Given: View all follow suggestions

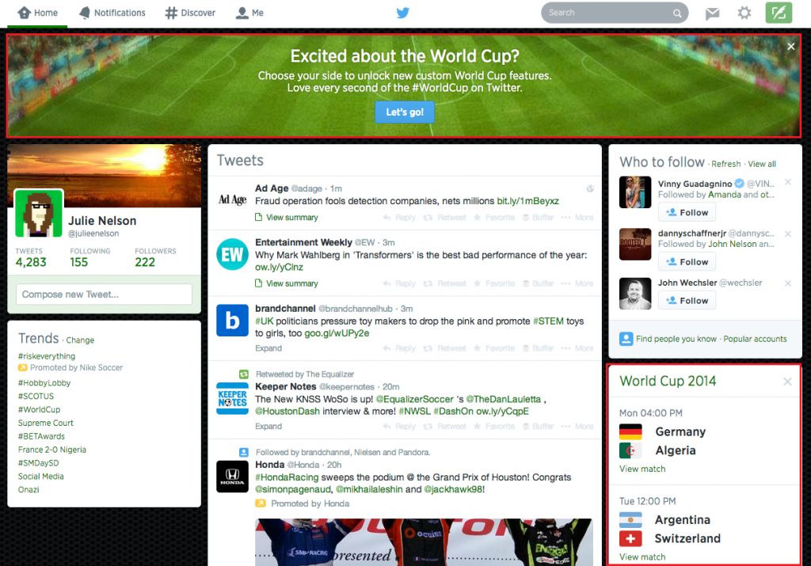Looking at the screenshot, I should click(x=762, y=164).
